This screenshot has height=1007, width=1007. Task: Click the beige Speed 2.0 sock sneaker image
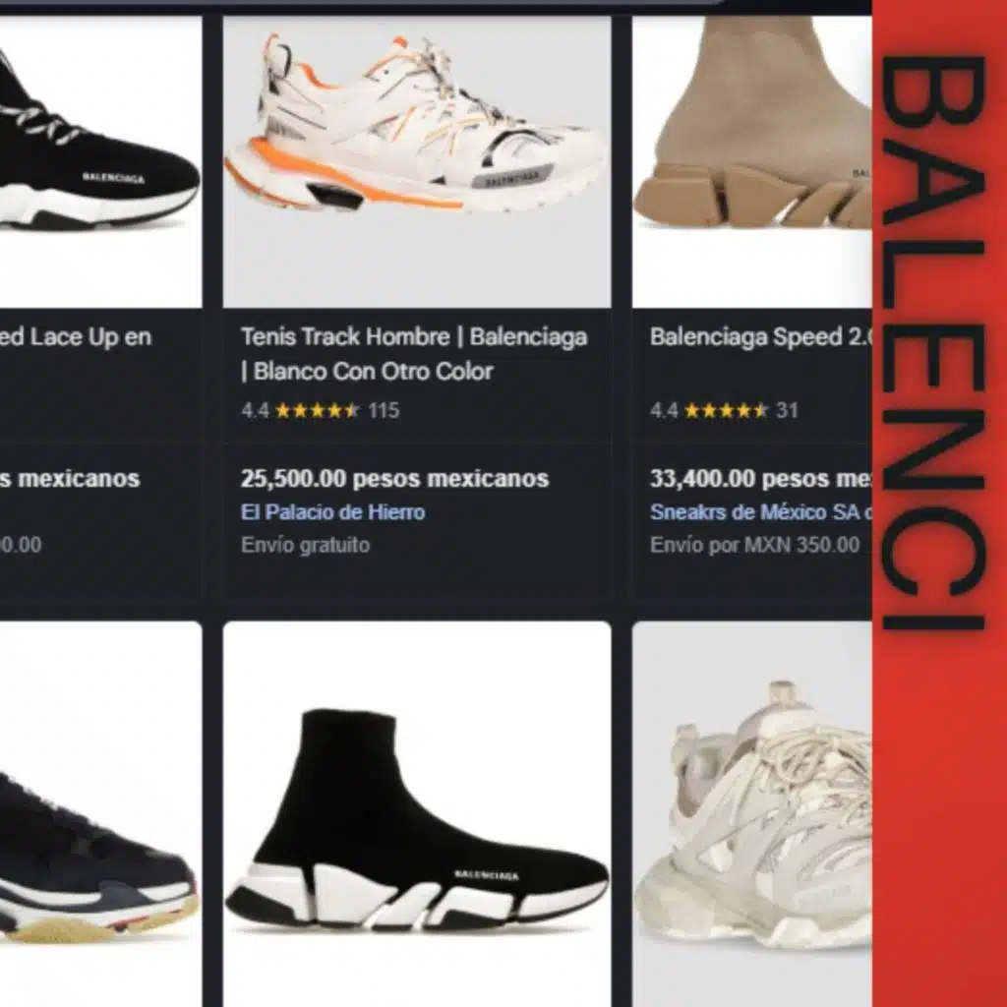[x=752, y=162]
